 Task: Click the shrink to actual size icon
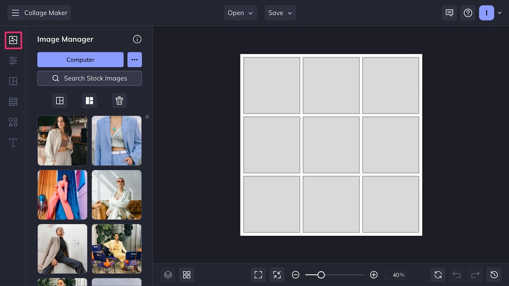[x=277, y=275]
